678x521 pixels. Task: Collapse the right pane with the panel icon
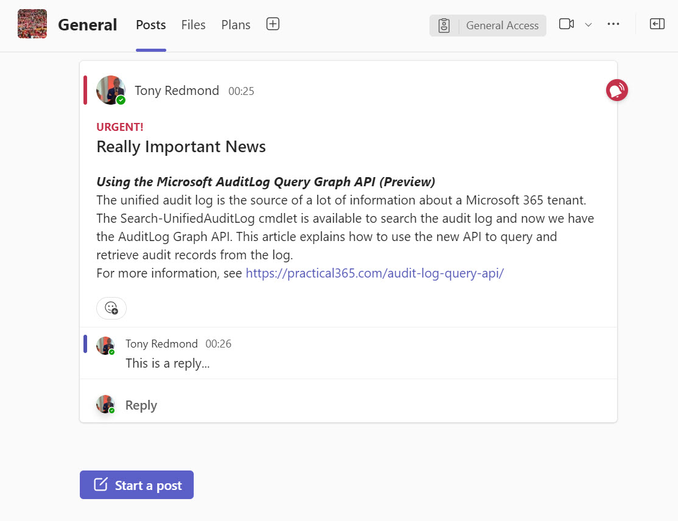point(657,24)
